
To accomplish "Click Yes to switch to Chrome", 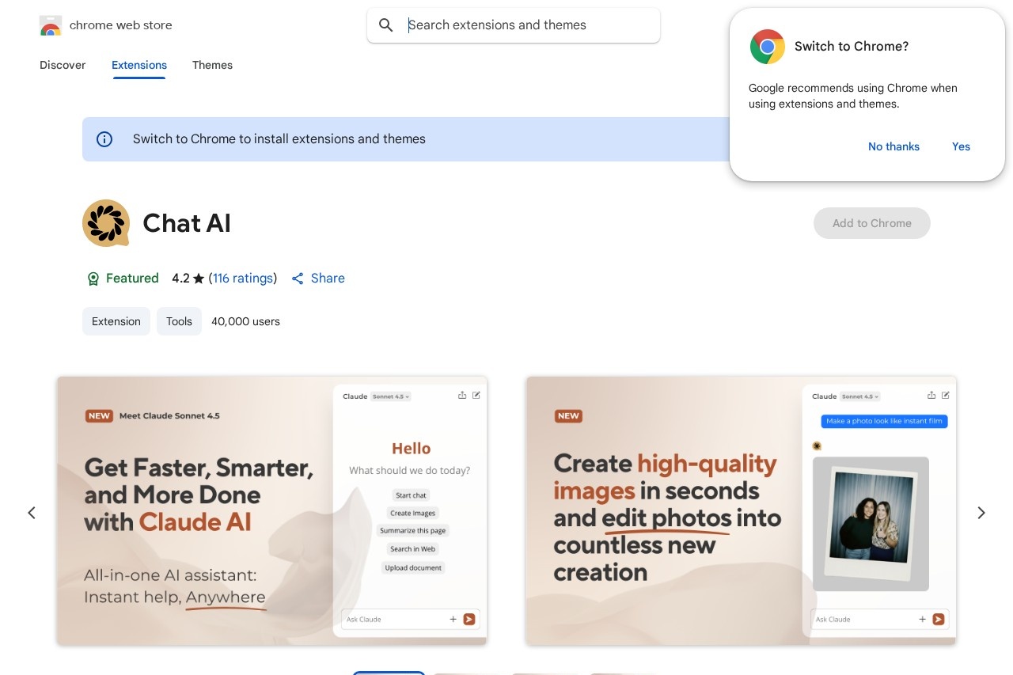I will click(961, 146).
